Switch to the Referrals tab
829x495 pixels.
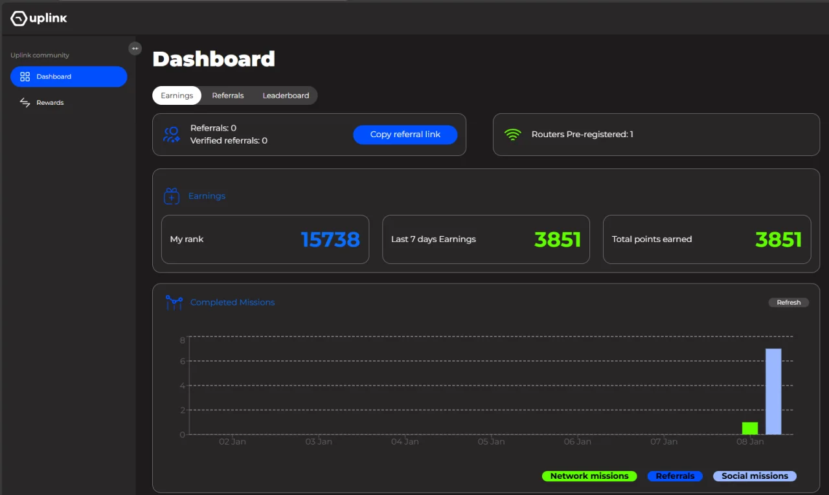tap(228, 95)
